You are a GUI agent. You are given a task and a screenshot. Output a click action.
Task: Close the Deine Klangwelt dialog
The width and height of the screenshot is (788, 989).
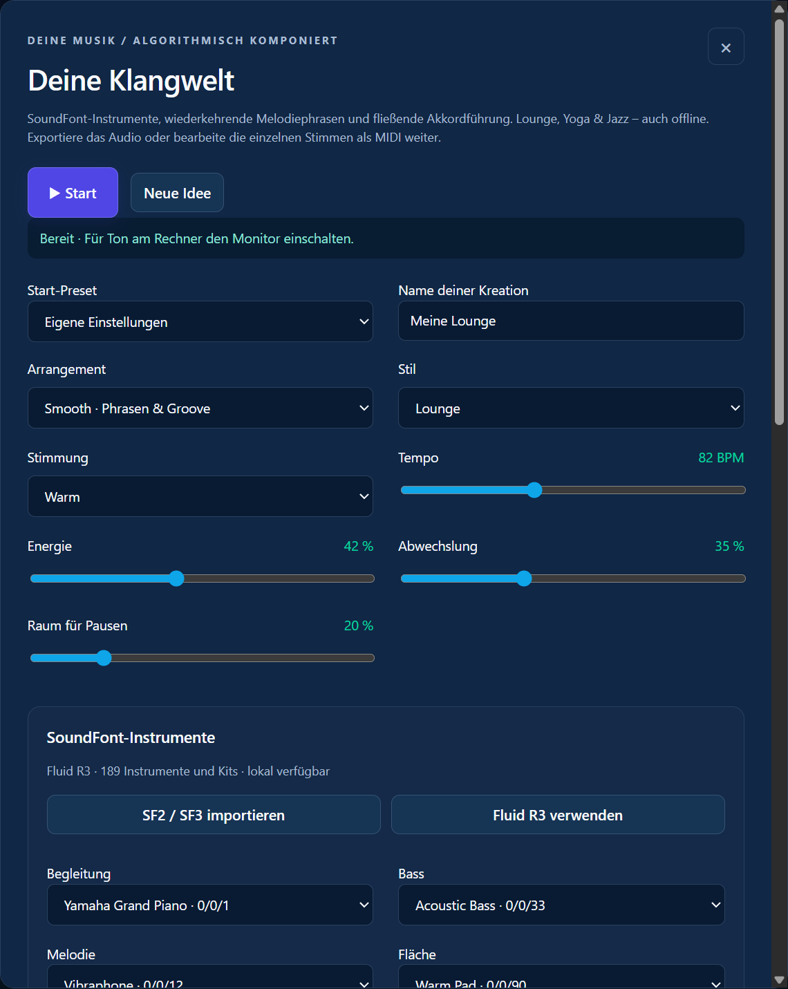coord(726,47)
